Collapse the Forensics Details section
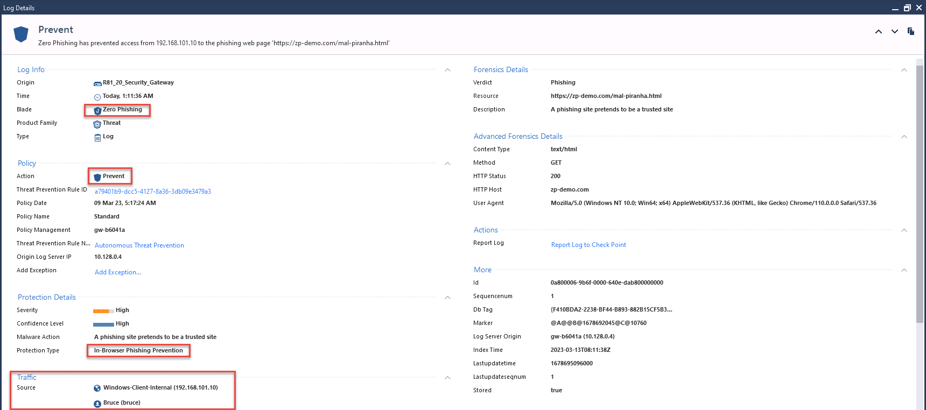Viewport: 926px width, 410px height. click(904, 70)
